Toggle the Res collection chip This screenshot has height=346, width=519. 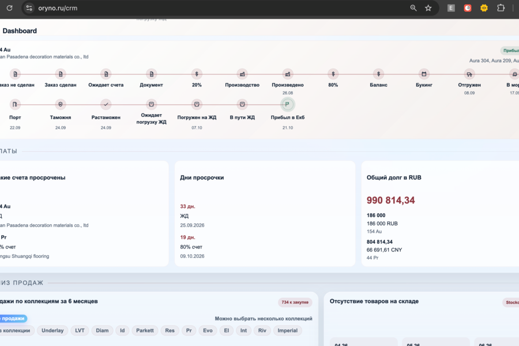pyautogui.click(x=170, y=330)
